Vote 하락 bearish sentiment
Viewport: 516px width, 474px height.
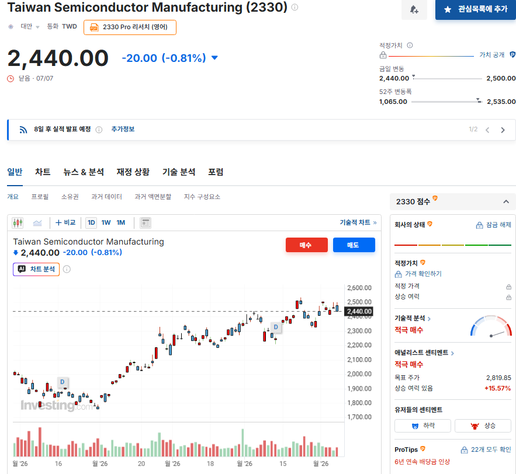[423, 426]
